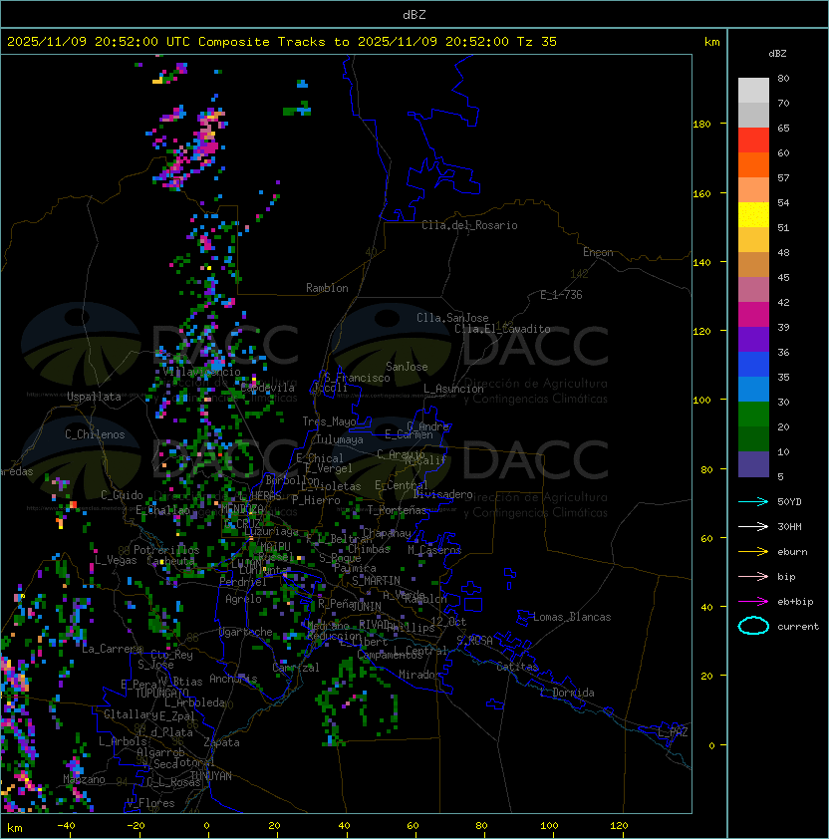Click the 'Villavicencio' map label
Screen dimensions: 829x839
[201, 372]
